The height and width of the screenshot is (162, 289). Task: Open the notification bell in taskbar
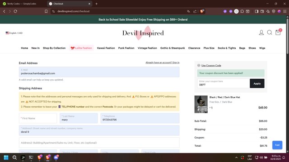(x=284, y=157)
